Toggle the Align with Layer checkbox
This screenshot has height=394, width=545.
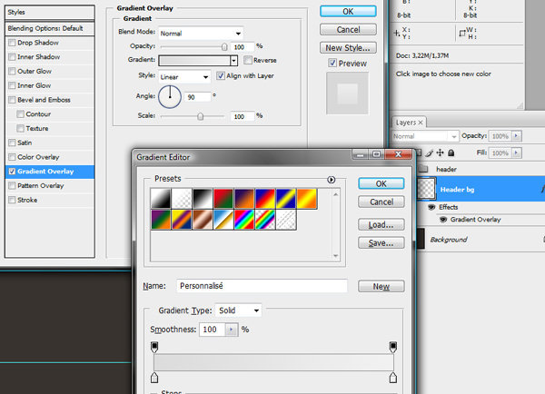(221, 75)
